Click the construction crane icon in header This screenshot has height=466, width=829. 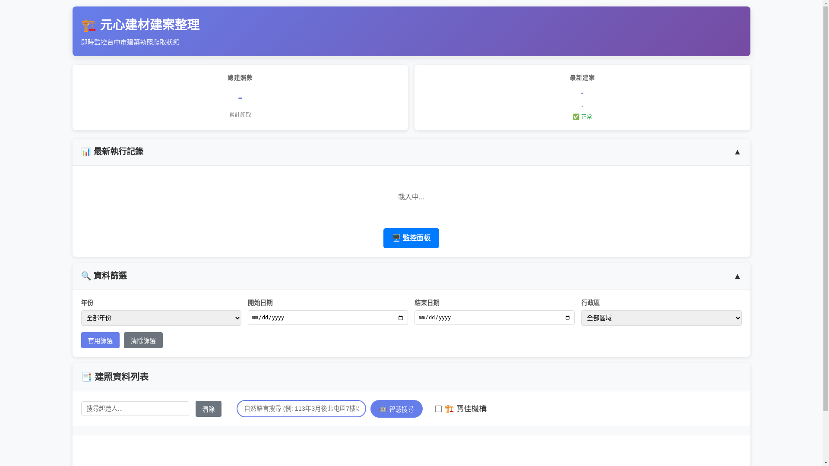click(89, 25)
